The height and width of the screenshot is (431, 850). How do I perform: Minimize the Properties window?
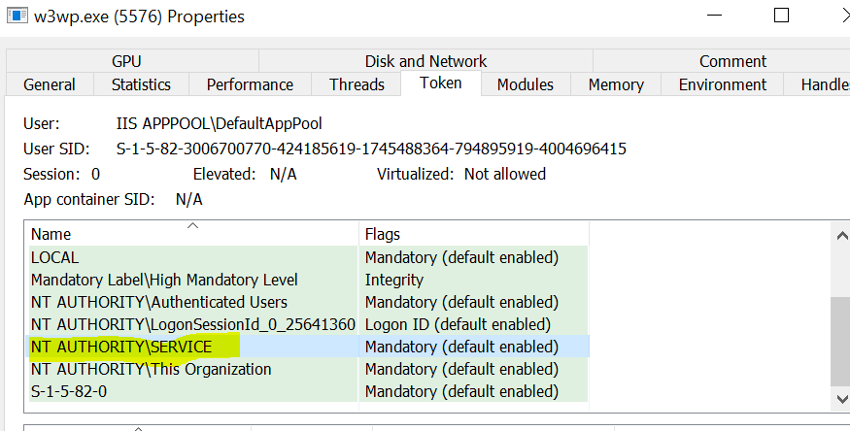click(715, 17)
